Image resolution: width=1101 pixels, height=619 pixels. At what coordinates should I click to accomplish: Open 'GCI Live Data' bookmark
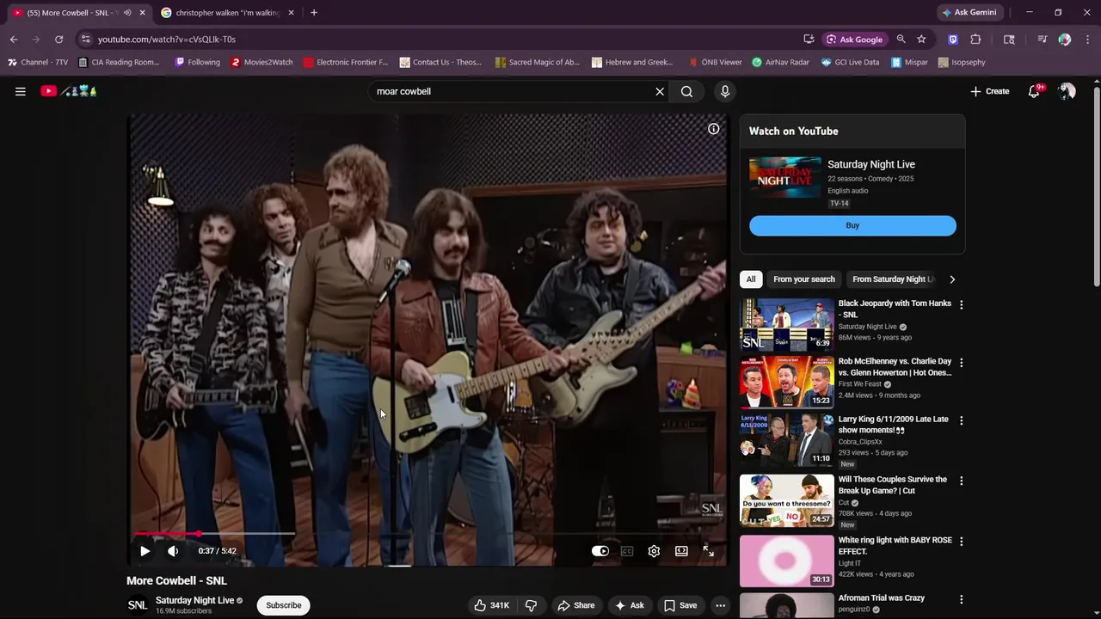pos(851,62)
